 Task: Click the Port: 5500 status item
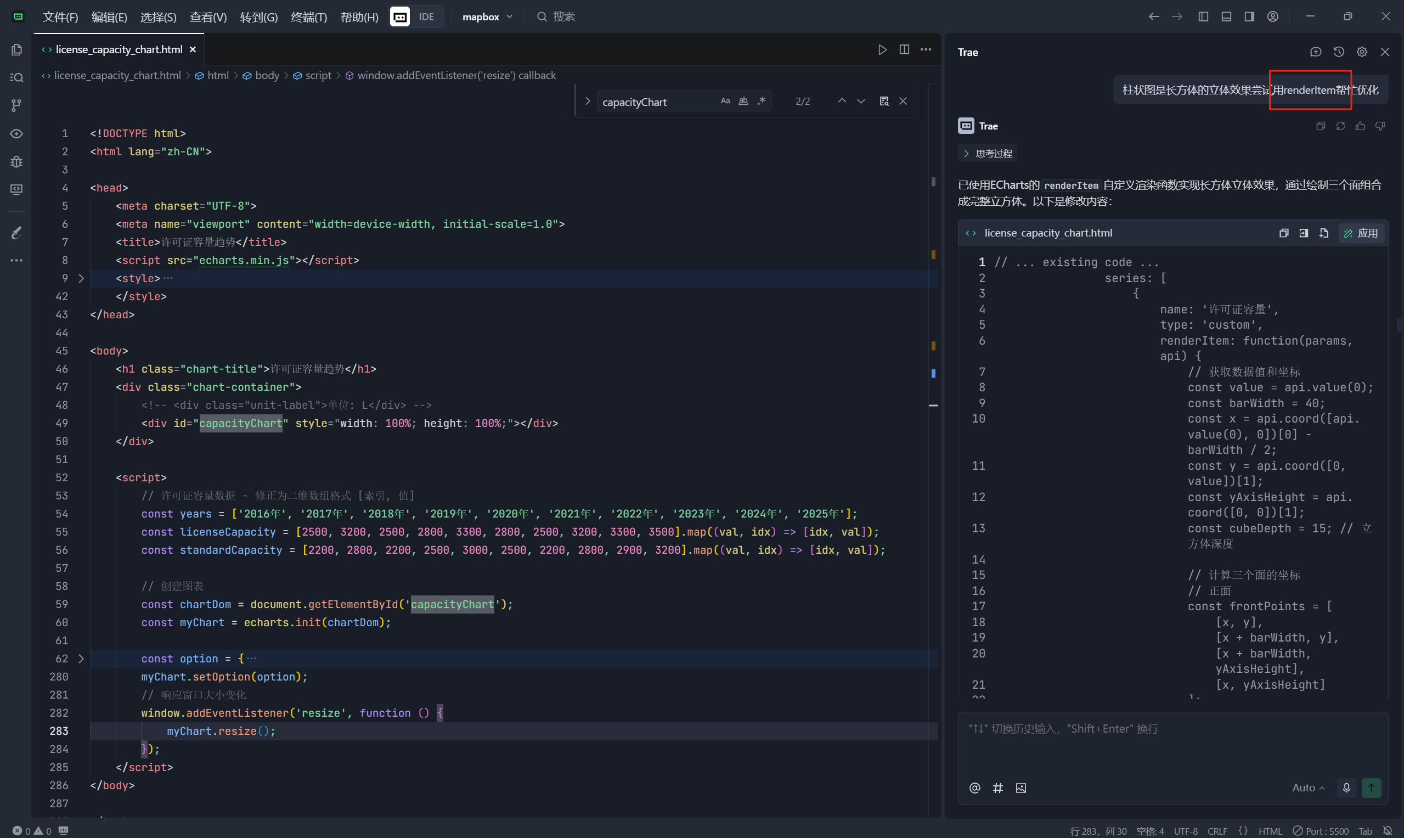coord(1321,831)
